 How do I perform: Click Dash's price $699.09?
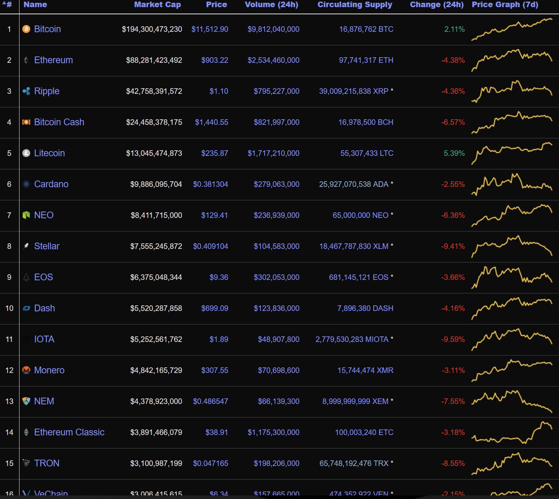click(x=214, y=308)
